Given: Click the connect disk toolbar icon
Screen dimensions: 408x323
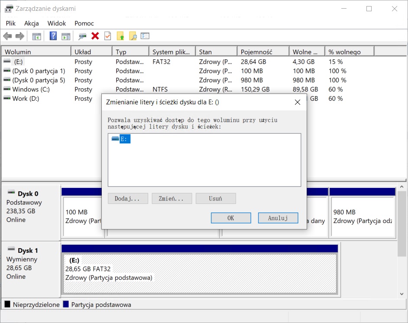Looking at the screenshot, I should [82, 36].
